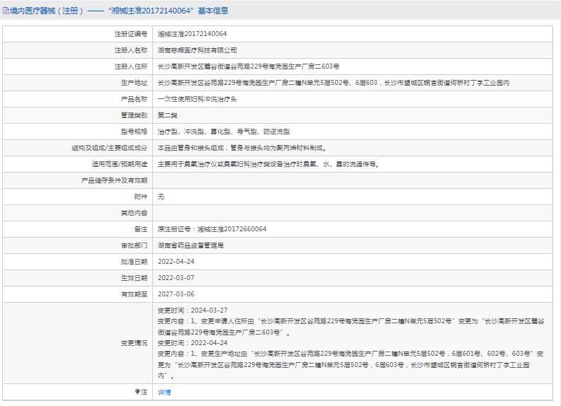
Task: Click the 管理类别 value 第二类
Action: pos(167,115)
